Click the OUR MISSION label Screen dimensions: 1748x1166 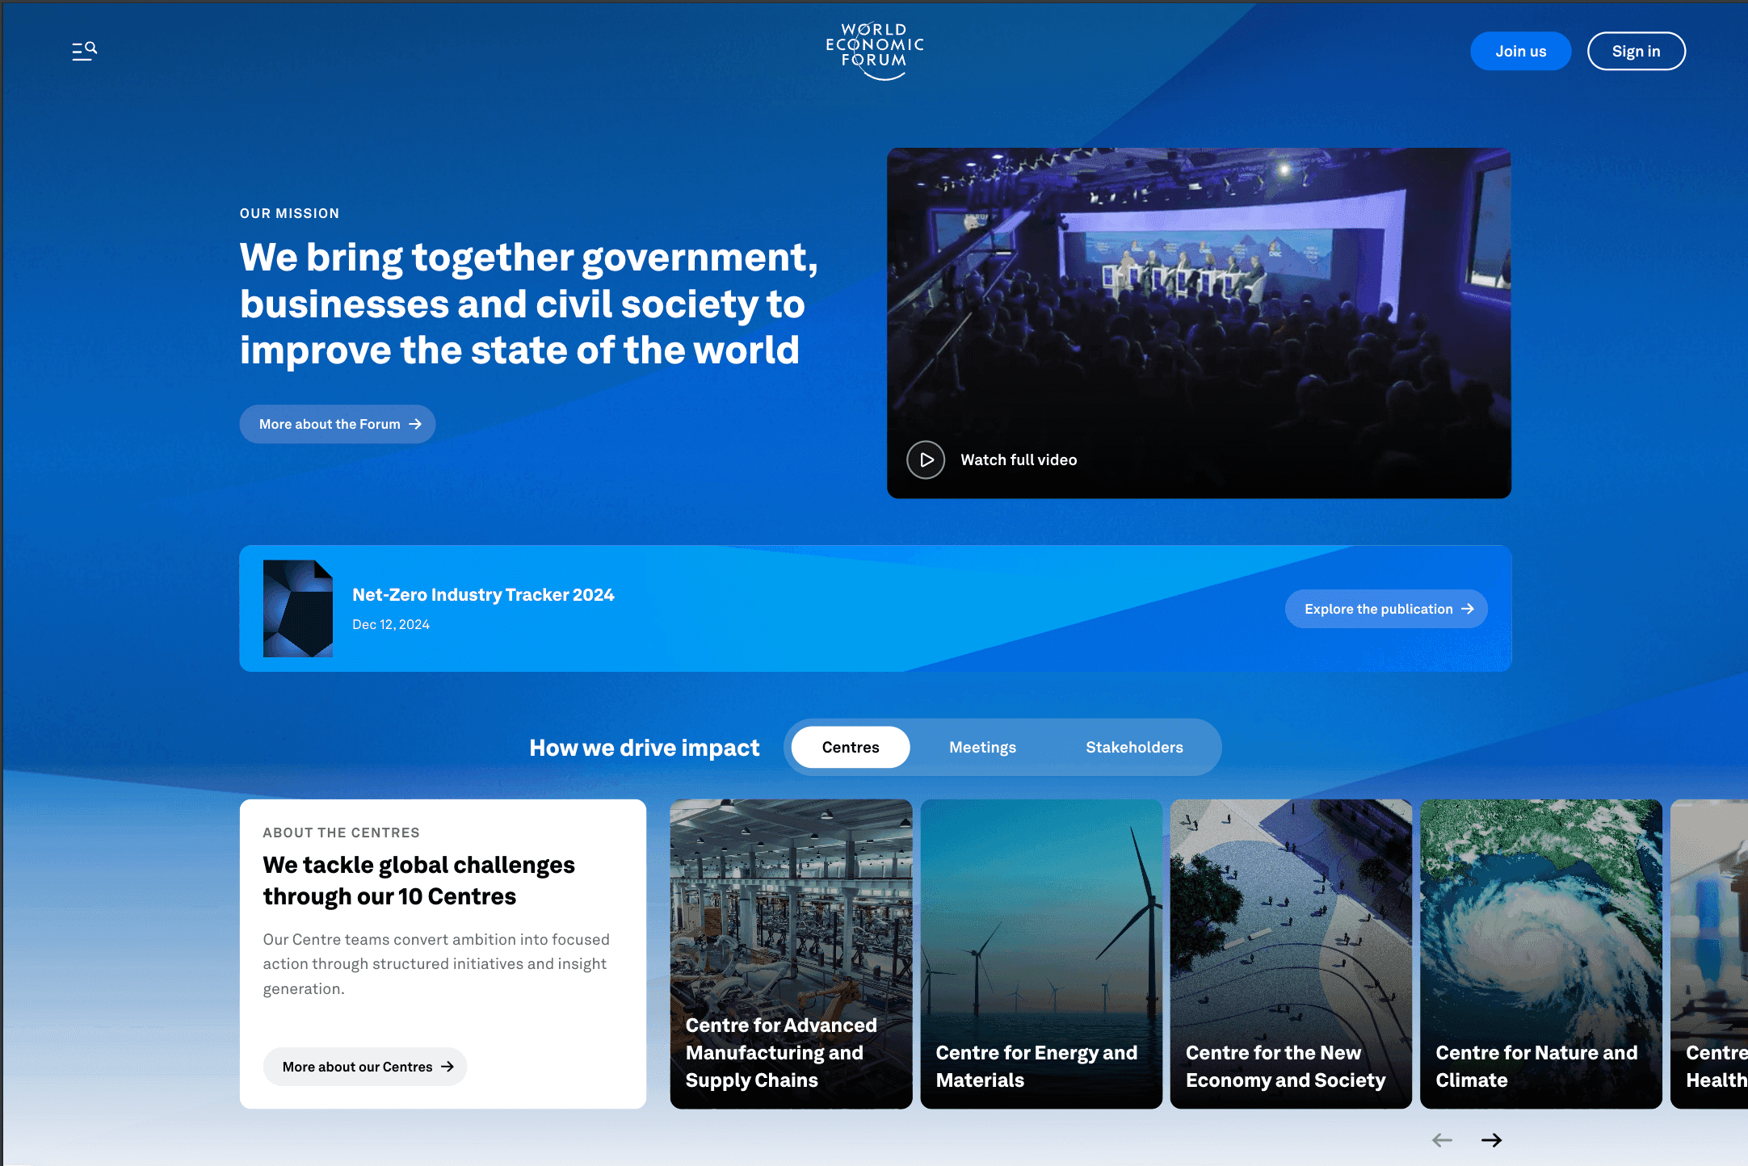tap(289, 214)
